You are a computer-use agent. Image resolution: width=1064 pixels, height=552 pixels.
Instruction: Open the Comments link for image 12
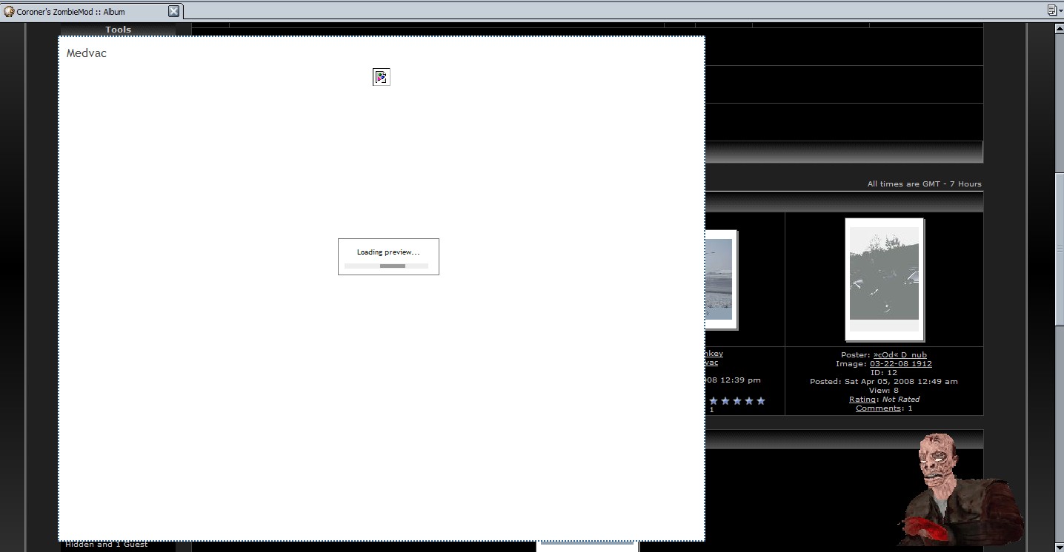click(x=878, y=408)
